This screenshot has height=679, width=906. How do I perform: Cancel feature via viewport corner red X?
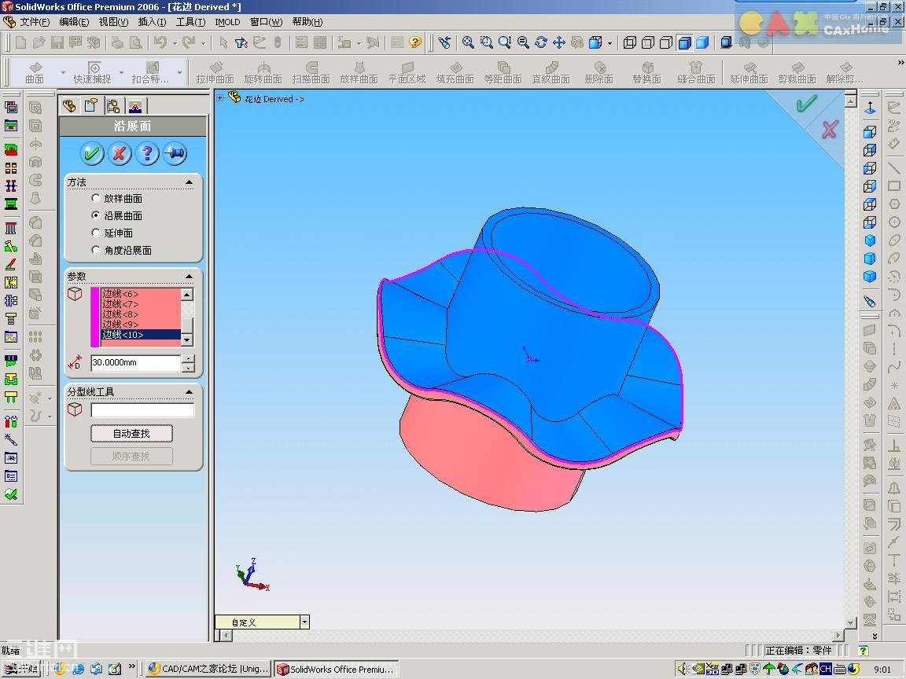(830, 130)
